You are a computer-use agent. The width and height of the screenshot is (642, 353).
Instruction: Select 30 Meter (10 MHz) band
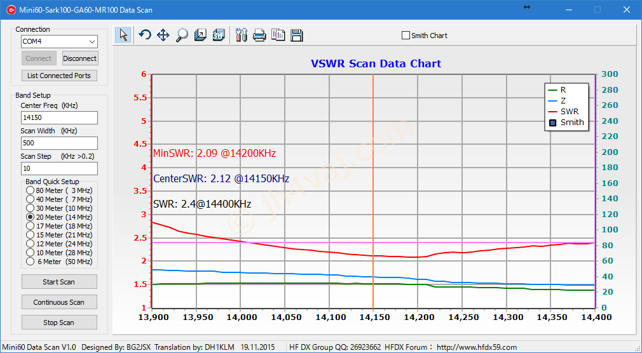(x=59, y=208)
